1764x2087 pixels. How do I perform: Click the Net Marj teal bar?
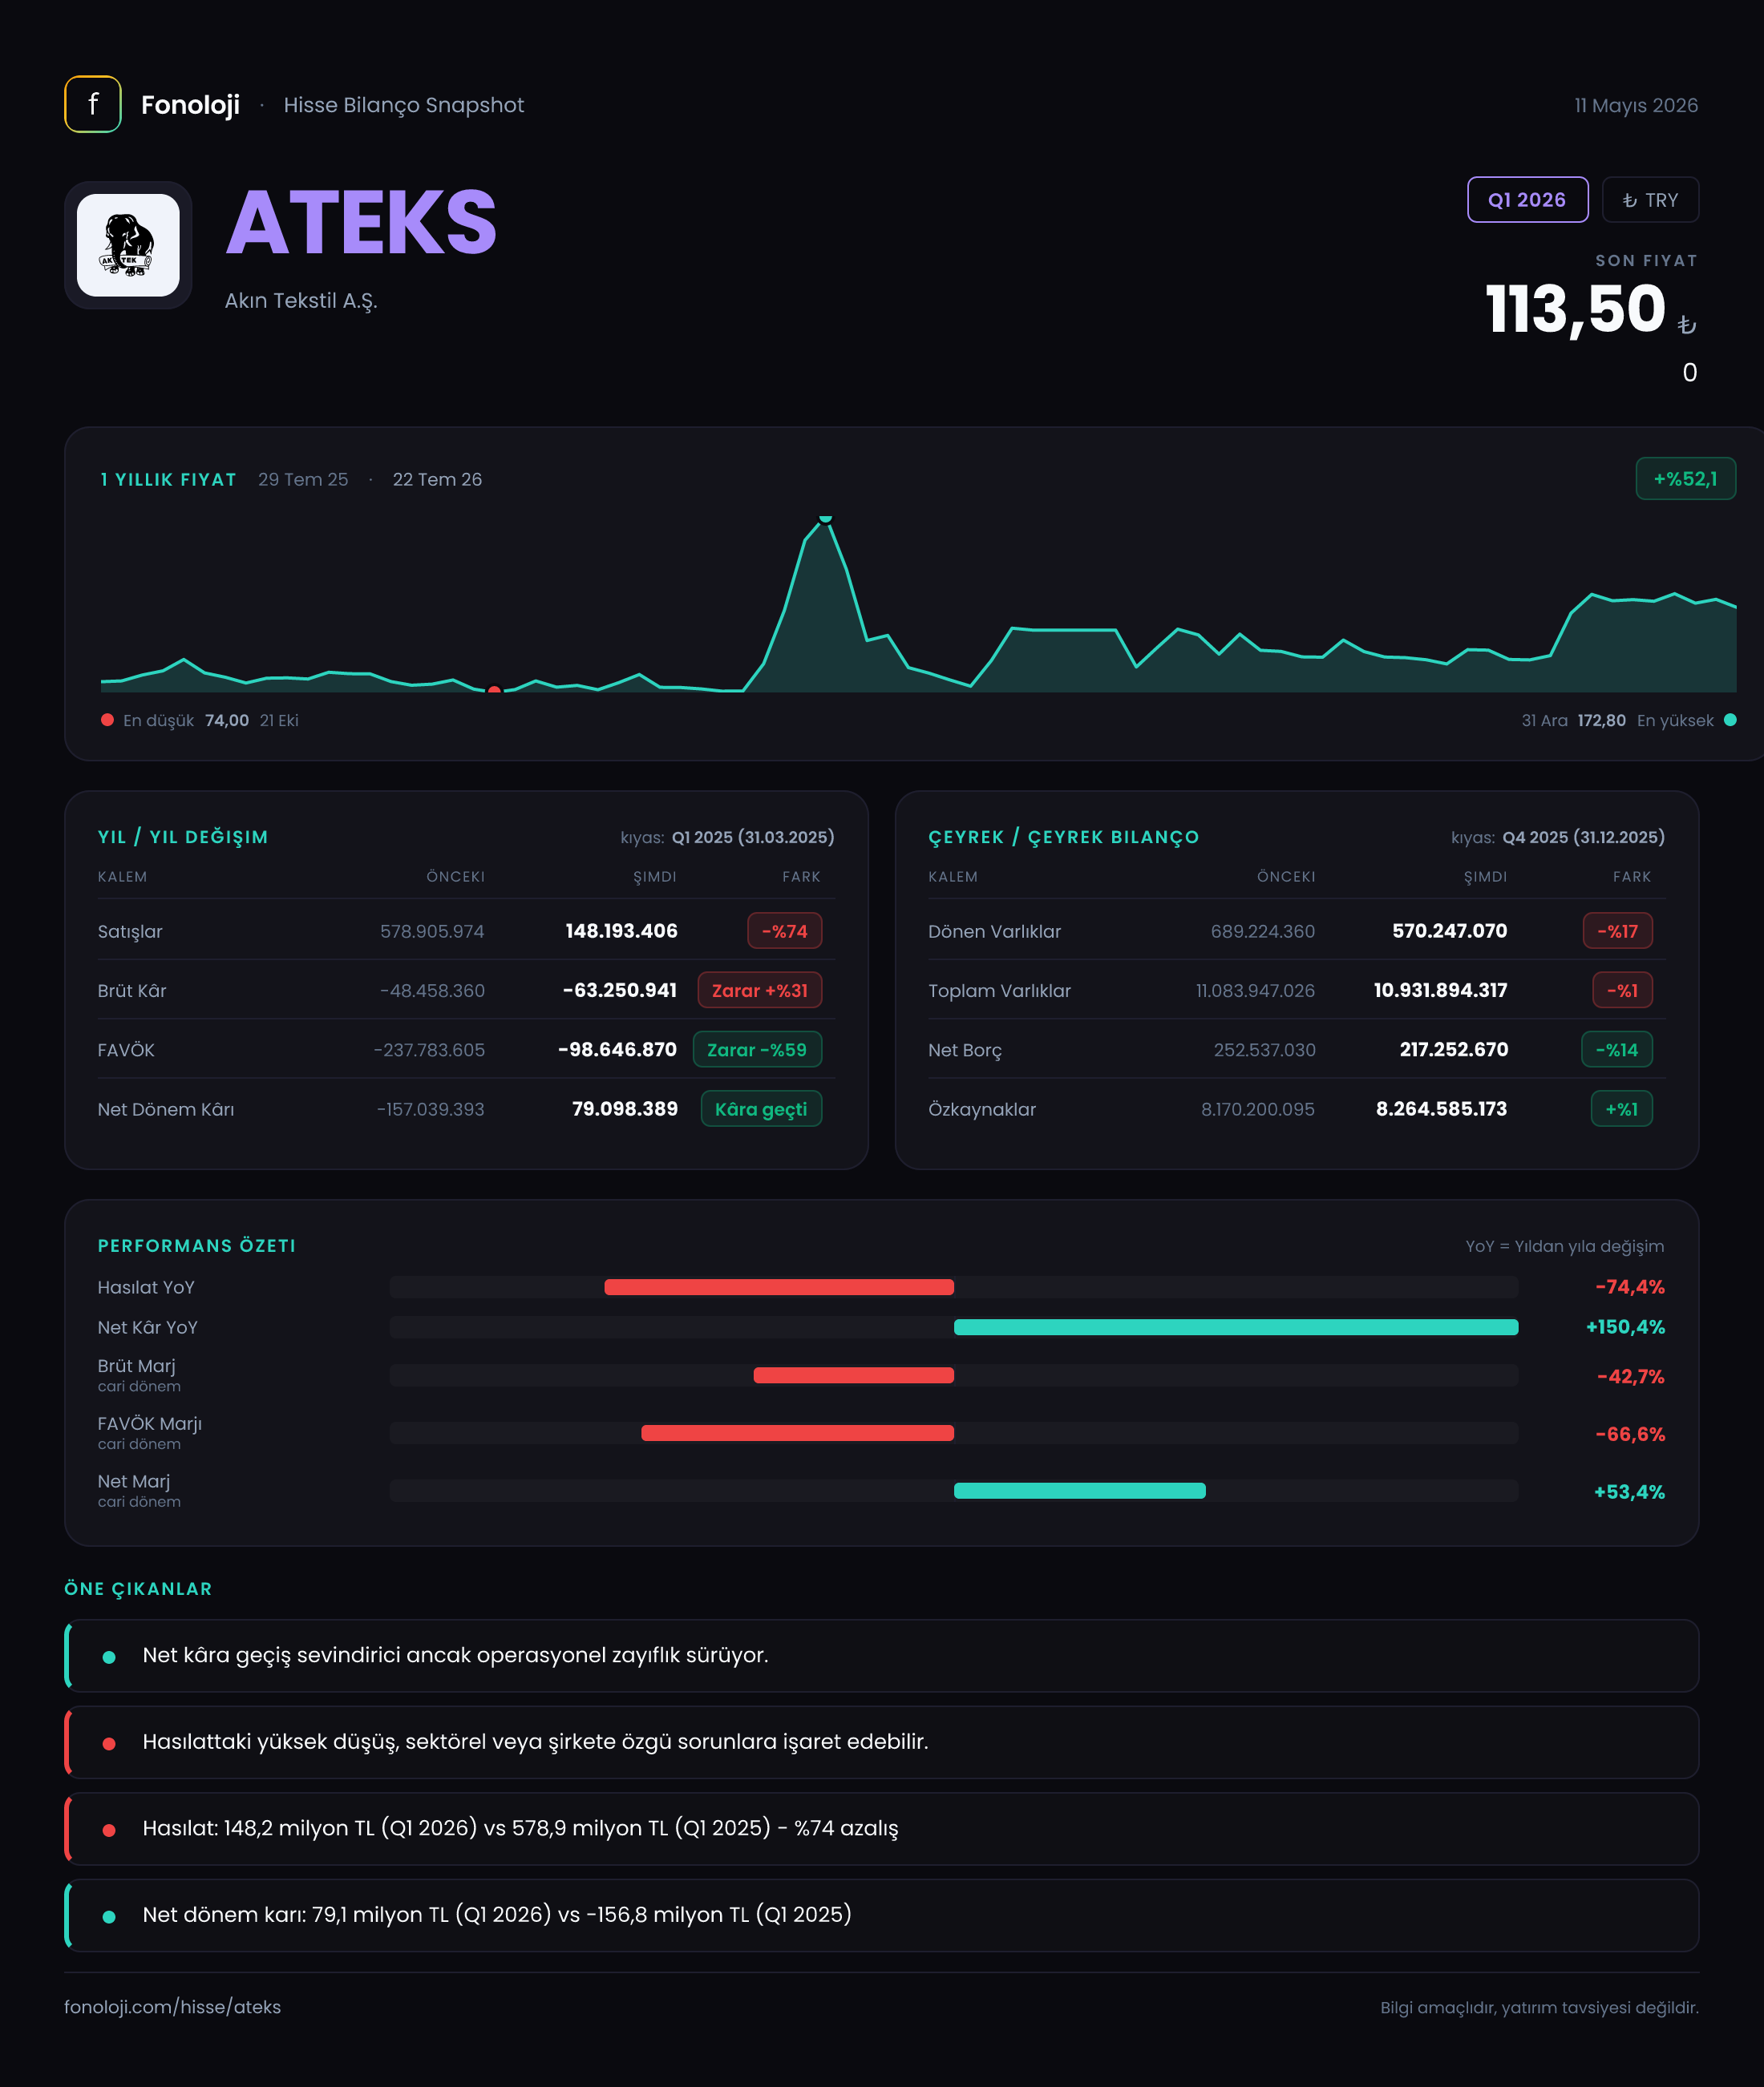pos(1080,1492)
